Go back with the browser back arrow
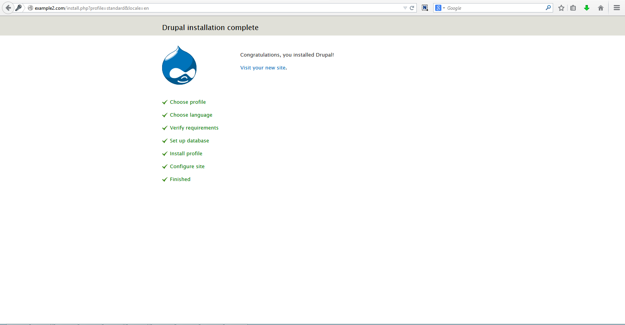This screenshot has height=325, width=625. click(x=8, y=8)
